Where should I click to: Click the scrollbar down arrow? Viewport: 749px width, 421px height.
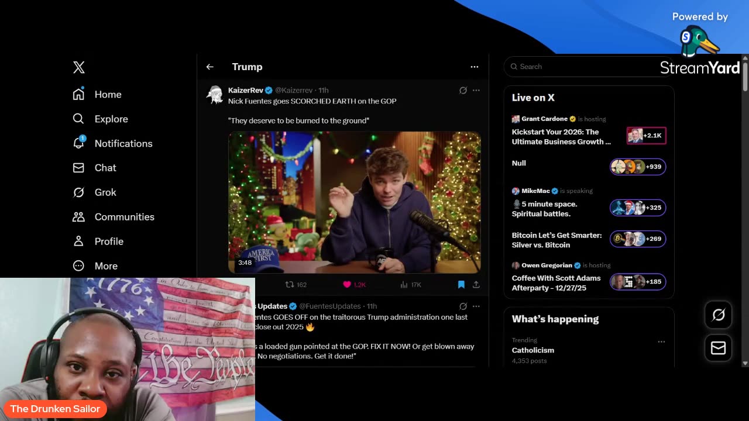745,363
